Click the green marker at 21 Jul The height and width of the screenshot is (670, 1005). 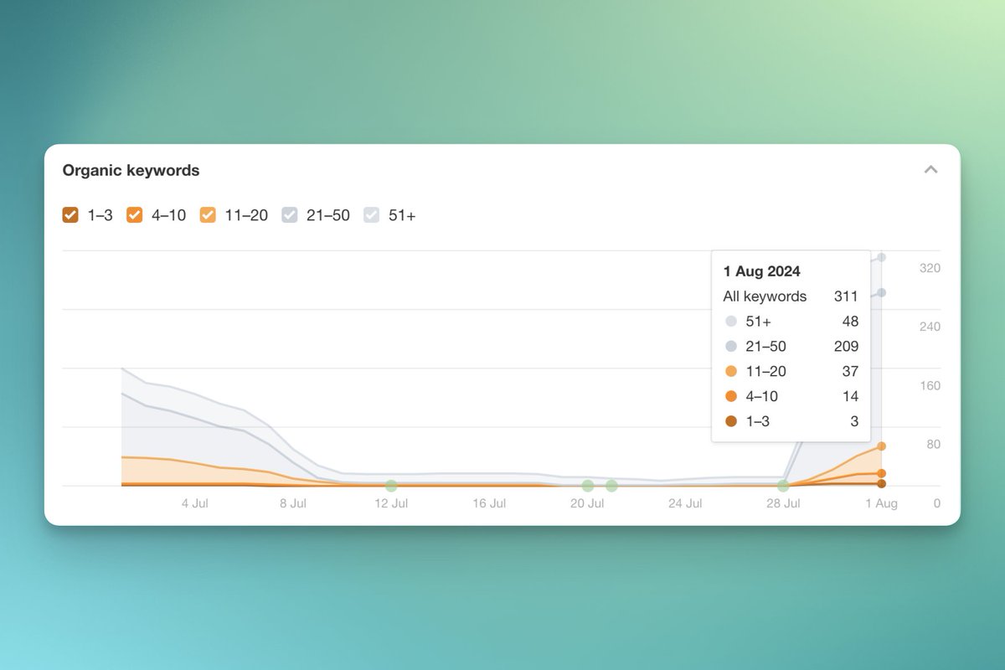(x=612, y=486)
